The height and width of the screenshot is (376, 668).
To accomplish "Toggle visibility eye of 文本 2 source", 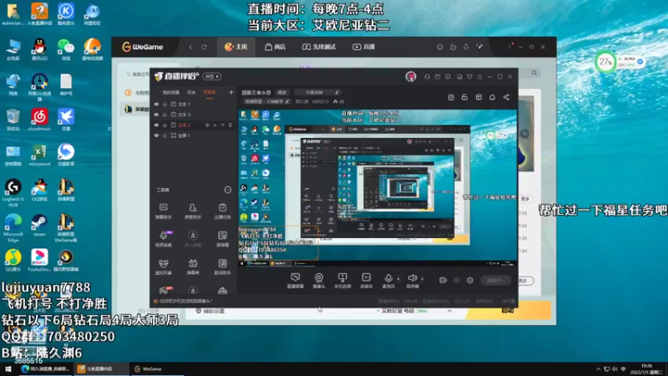I will [156, 124].
